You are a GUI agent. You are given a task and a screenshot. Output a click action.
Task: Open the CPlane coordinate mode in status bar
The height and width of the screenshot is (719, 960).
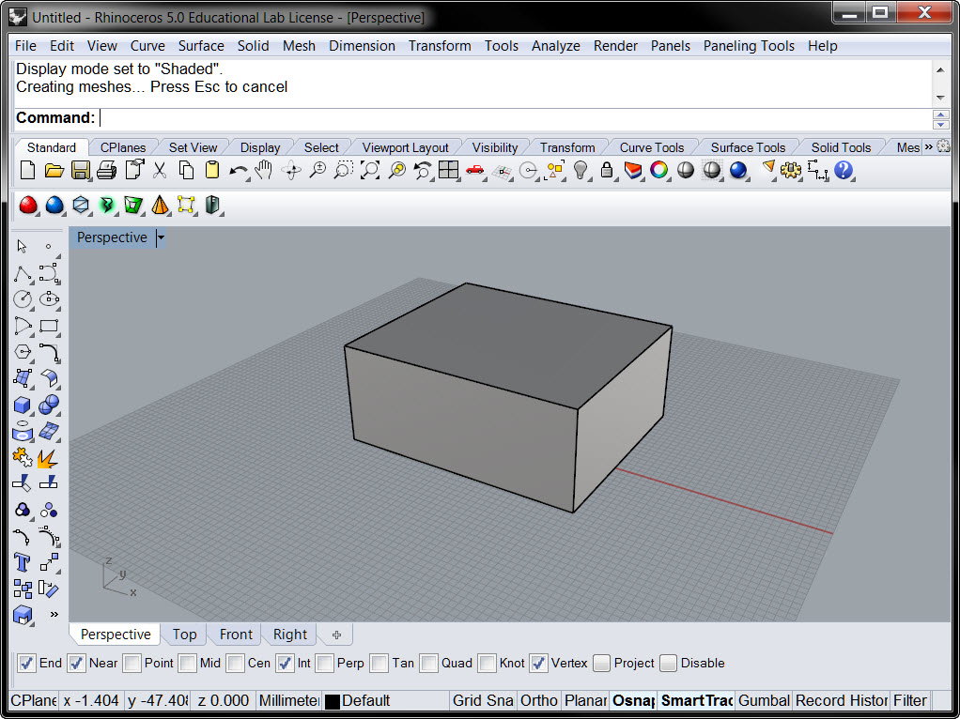click(x=34, y=700)
